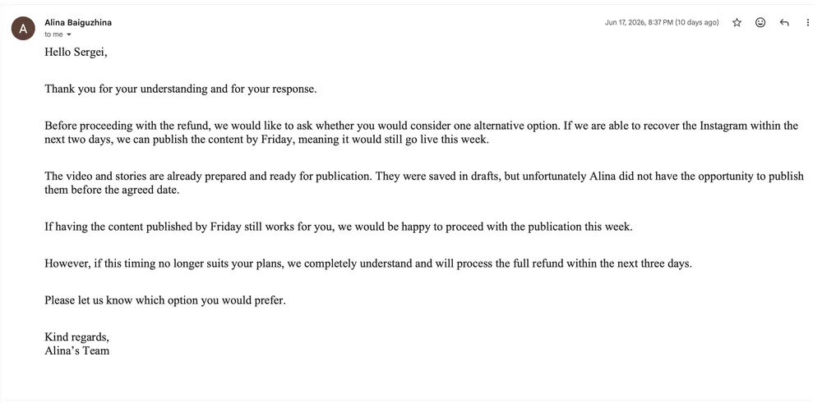Click the sender name Alina Baiguzhina
This screenshot has height=403, width=822.
pos(78,22)
